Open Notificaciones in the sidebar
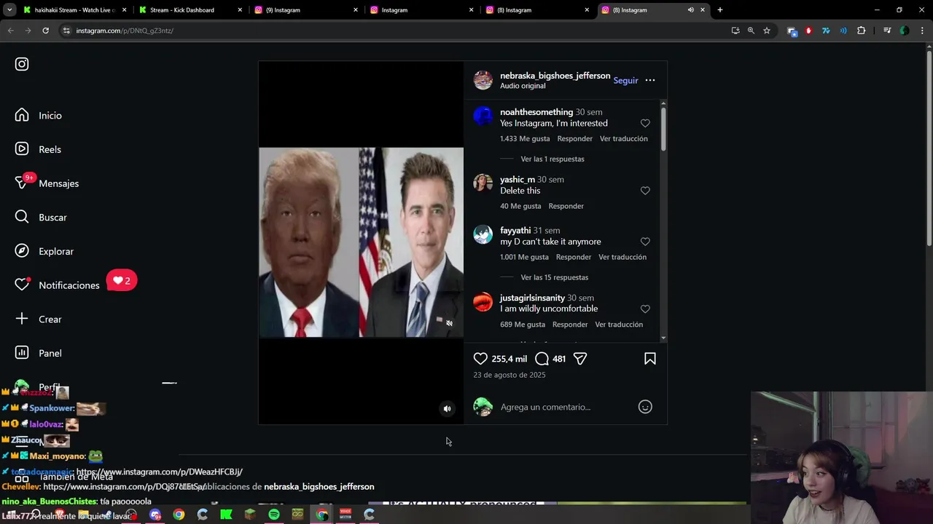The image size is (933, 524). 58,285
